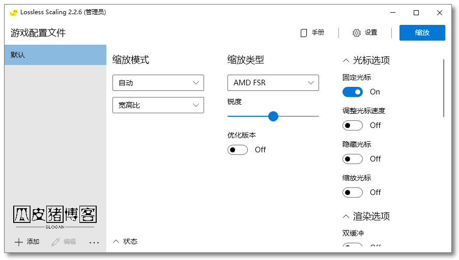Image resolution: width=459 pixels, height=260 pixels.
Task: Enable the 优化版本 switch
Action: (237, 150)
